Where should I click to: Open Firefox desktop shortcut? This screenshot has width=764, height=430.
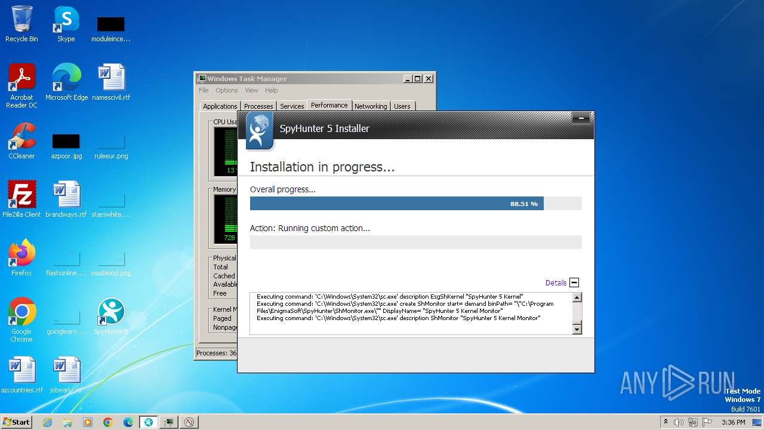[21, 257]
